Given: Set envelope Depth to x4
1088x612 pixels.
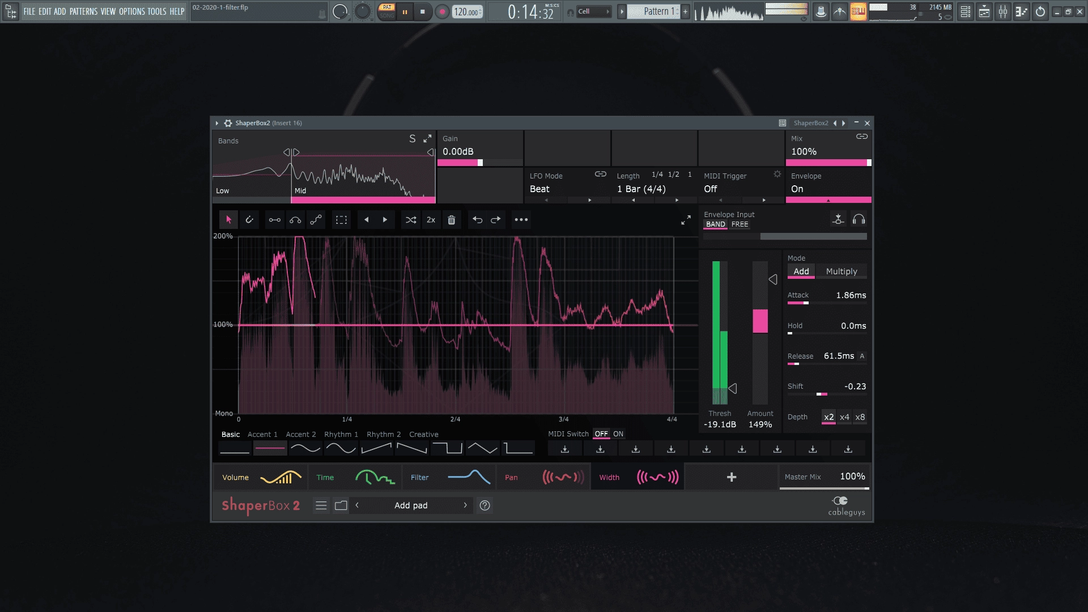Looking at the screenshot, I should 844,417.
